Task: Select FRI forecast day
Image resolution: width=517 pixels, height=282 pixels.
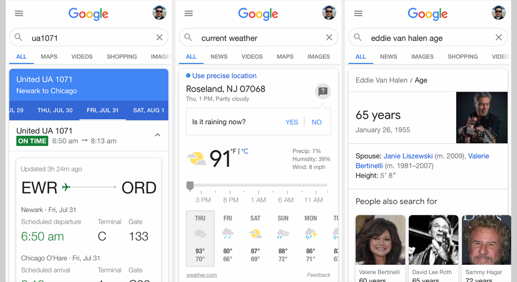Action: tap(227, 238)
